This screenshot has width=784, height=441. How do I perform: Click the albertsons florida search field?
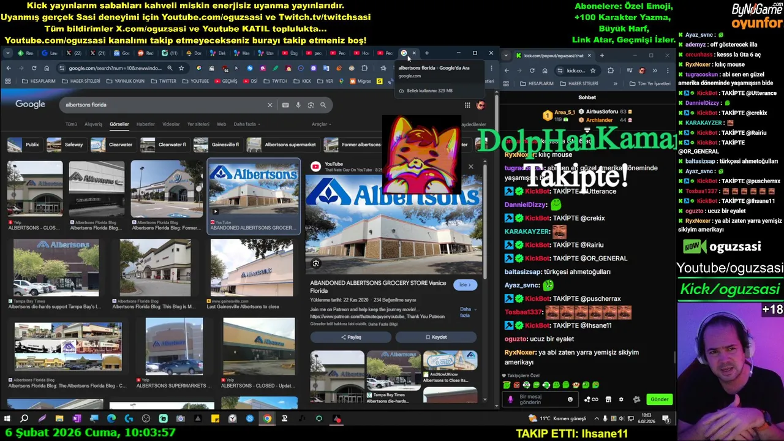point(164,105)
